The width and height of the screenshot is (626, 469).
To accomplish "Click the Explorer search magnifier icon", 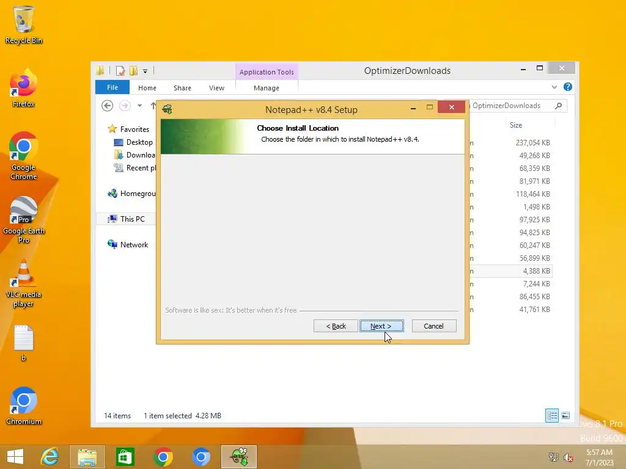I will point(559,106).
